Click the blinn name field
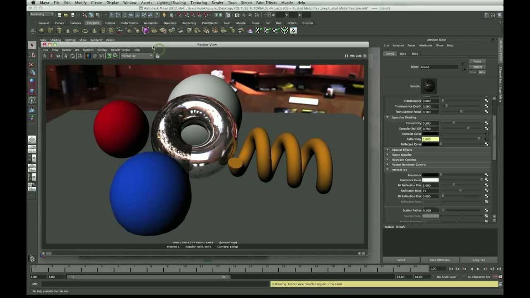 click(x=439, y=67)
